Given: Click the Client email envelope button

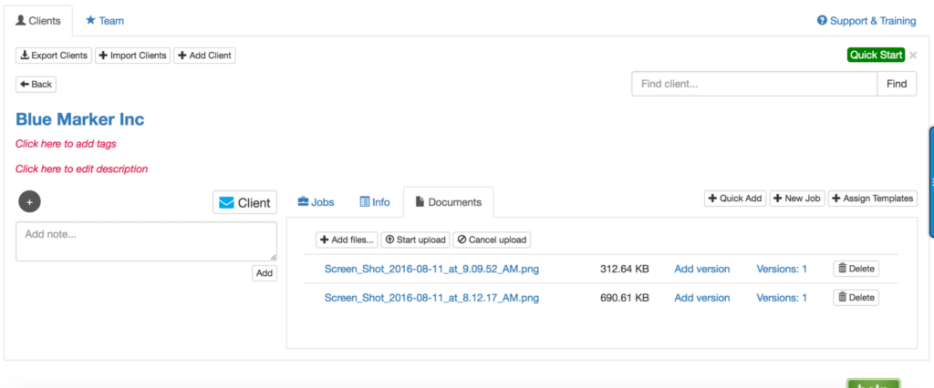Looking at the screenshot, I should click(244, 202).
